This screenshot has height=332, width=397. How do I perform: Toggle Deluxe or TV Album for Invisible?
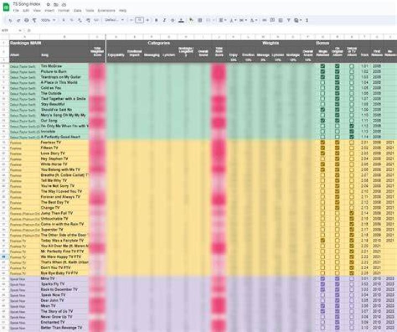[351, 131]
